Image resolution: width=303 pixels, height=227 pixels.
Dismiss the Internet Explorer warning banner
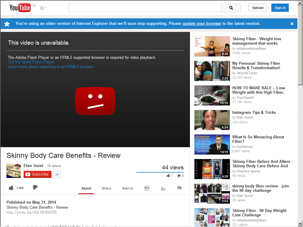[x=292, y=24]
